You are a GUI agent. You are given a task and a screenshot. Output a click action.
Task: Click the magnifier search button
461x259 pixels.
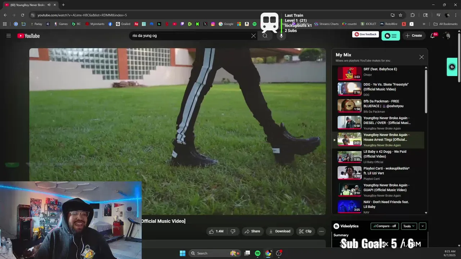[265, 36]
